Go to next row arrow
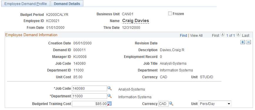The width and height of the screenshot is (255, 110). (238, 34)
